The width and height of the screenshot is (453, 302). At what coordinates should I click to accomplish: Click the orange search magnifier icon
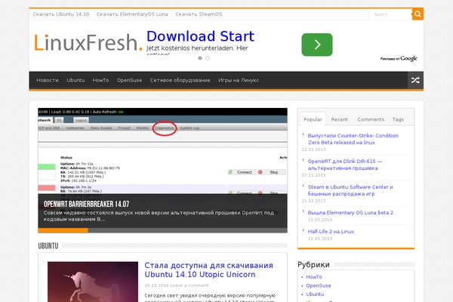418,14
